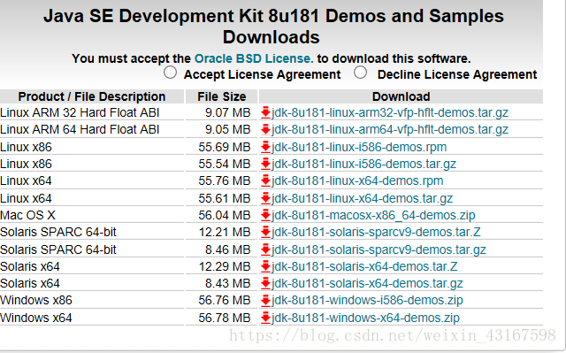The width and height of the screenshot is (566, 353).
Task: Click download arrow icon for solaris-sparcv9-demos.tar.Z
Action: point(265,232)
